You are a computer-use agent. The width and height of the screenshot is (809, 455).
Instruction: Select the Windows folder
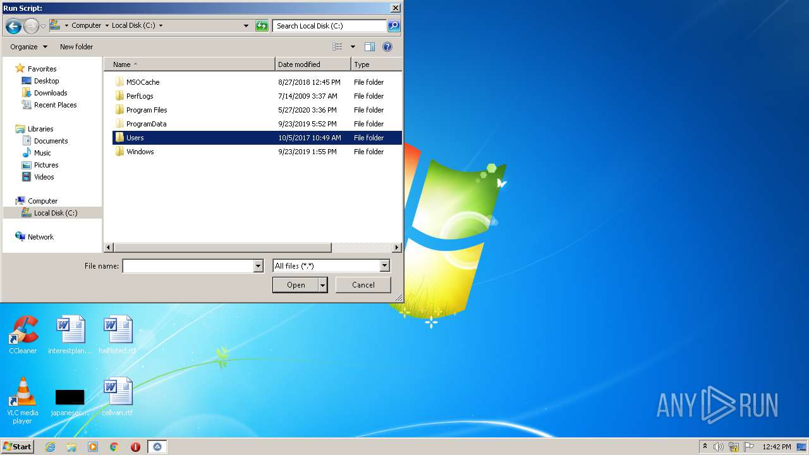[x=140, y=152]
